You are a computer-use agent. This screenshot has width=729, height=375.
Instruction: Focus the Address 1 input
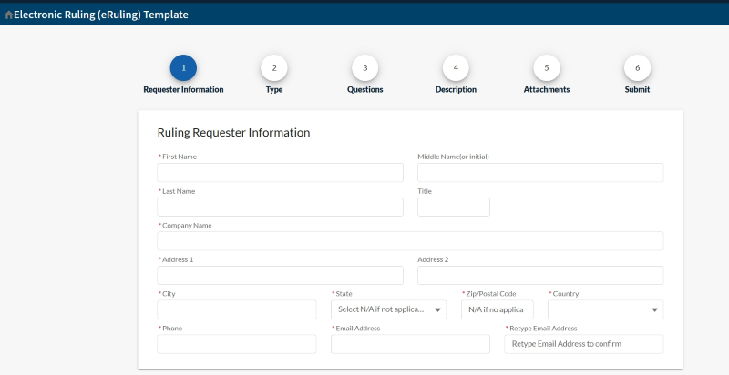pos(280,276)
